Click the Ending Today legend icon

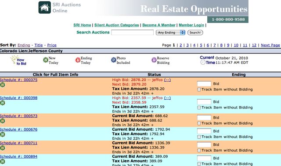point(78,60)
